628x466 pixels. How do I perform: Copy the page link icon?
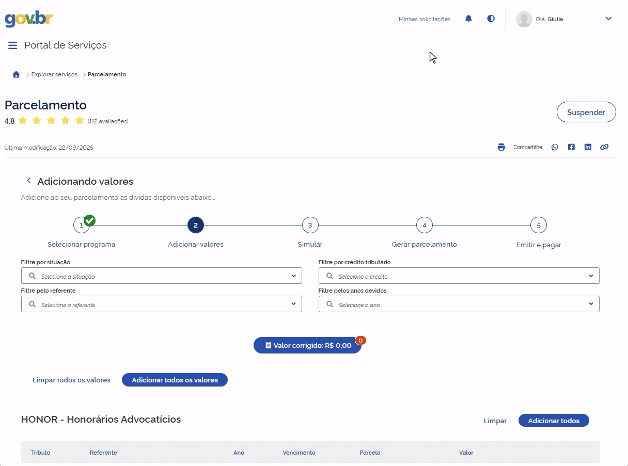(604, 147)
